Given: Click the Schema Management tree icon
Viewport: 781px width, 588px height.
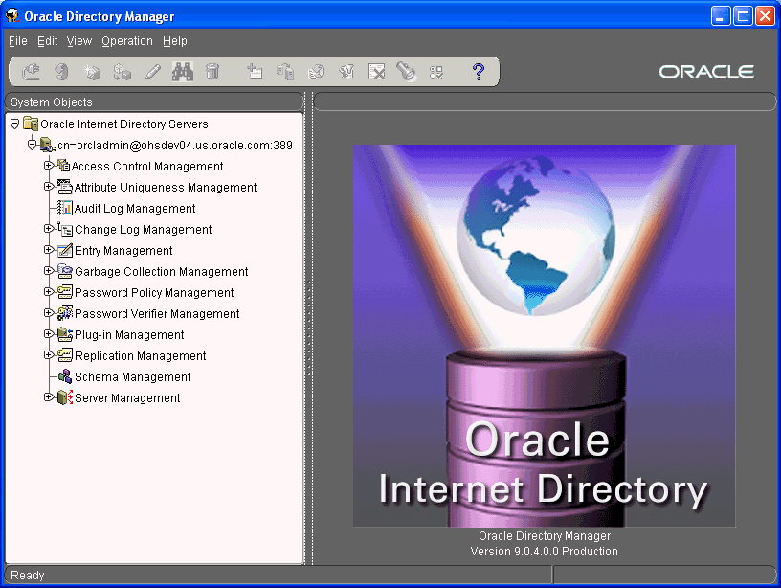Looking at the screenshot, I should [x=65, y=377].
